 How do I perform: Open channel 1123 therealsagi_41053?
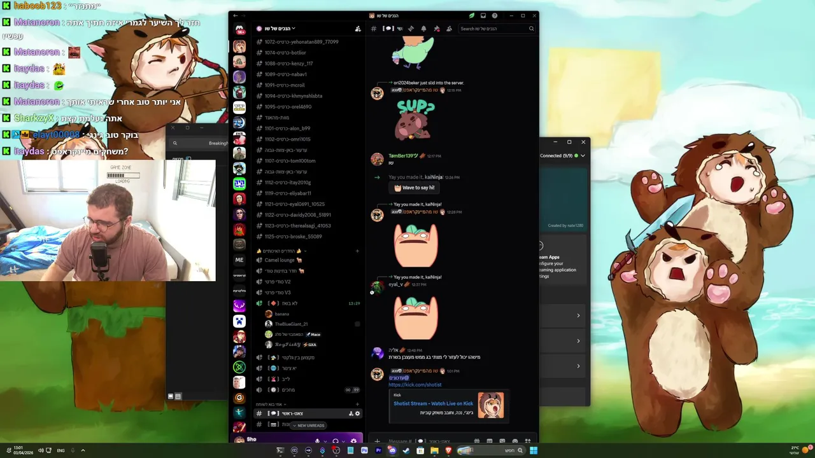tap(308, 226)
